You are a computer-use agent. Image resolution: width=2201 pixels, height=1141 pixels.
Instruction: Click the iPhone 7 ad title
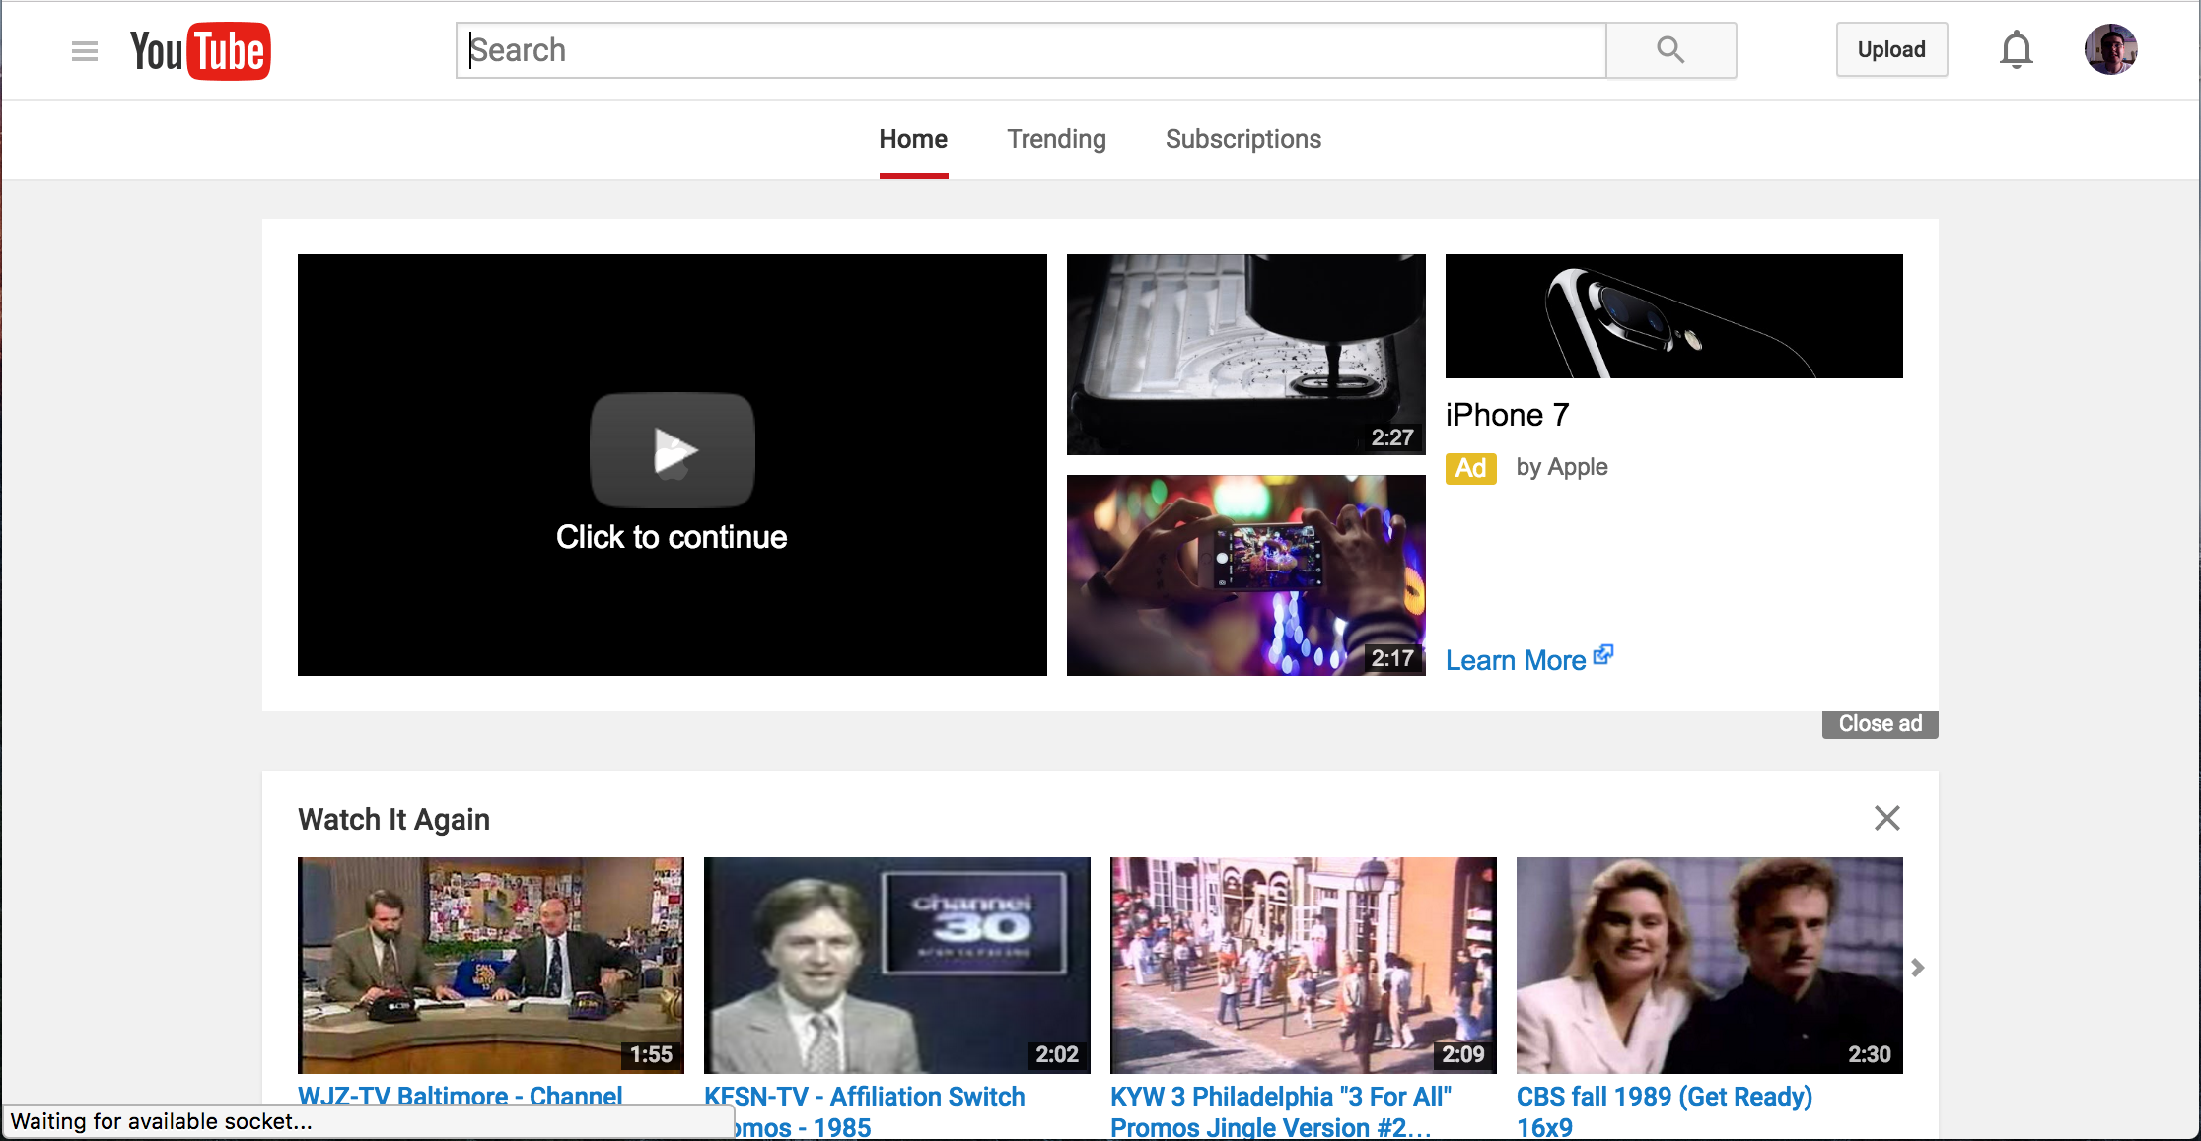tap(1507, 415)
